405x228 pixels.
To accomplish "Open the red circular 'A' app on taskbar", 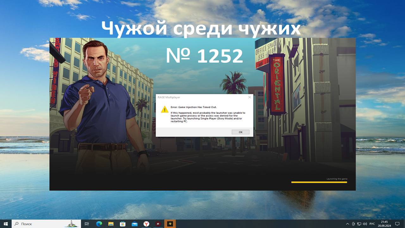I will 158,224.
